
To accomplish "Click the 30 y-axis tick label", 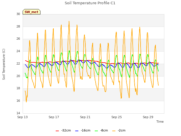I will 18,14.
